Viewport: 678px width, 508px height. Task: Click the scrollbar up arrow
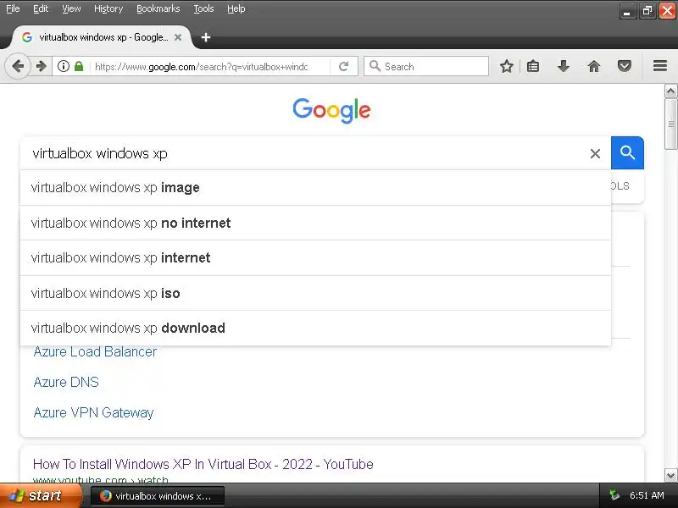coord(670,91)
